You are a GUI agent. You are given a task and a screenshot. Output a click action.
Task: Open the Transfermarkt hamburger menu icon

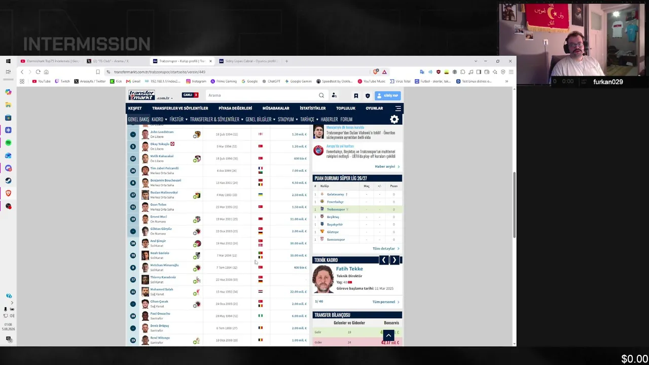[398, 108]
